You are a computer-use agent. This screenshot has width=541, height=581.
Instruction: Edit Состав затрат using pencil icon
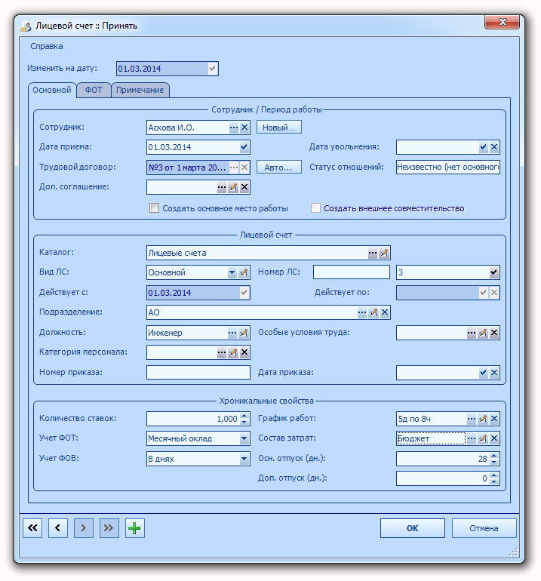(482, 438)
